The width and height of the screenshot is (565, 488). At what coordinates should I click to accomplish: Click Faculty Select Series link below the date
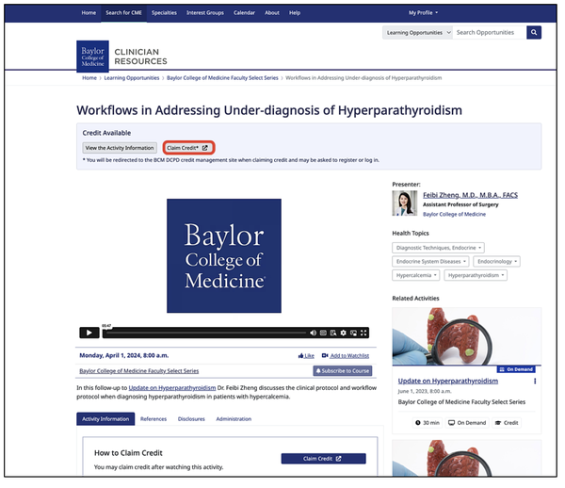(x=139, y=371)
